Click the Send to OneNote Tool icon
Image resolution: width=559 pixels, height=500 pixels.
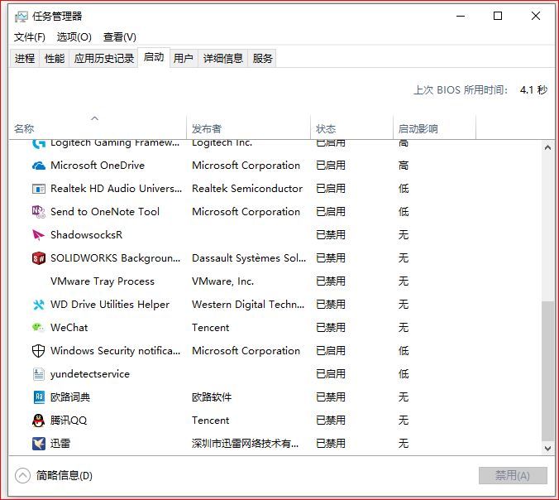pos(39,212)
